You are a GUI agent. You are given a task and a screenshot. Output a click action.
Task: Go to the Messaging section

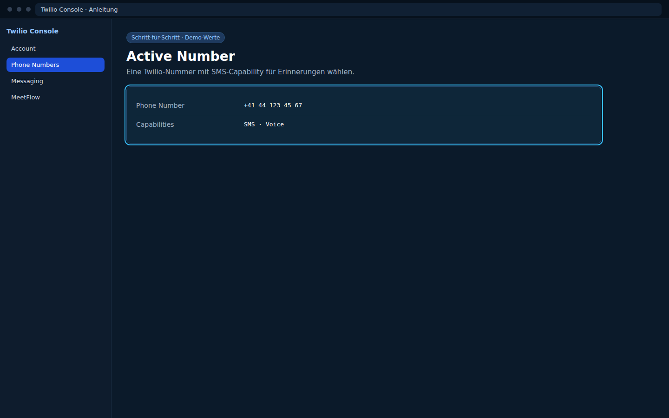(x=55, y=81)
